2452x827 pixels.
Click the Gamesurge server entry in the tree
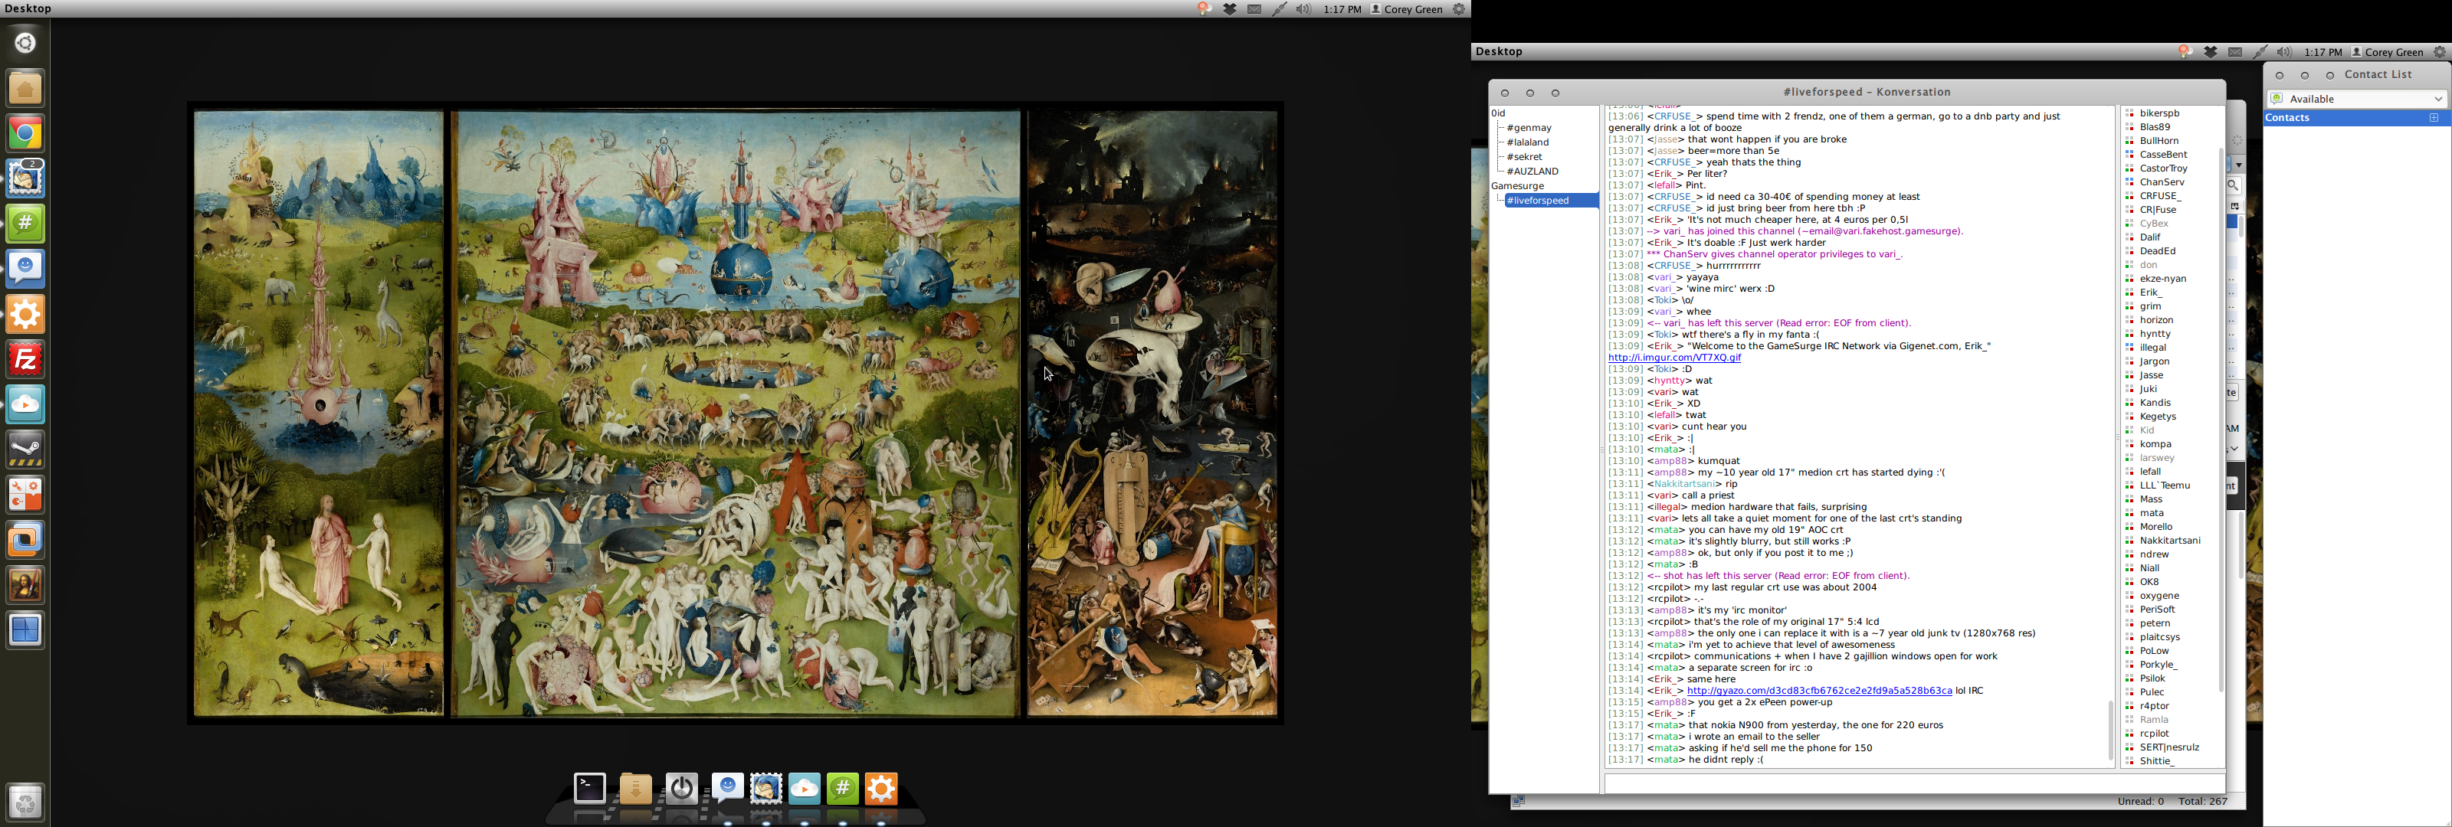point(1517,185)
